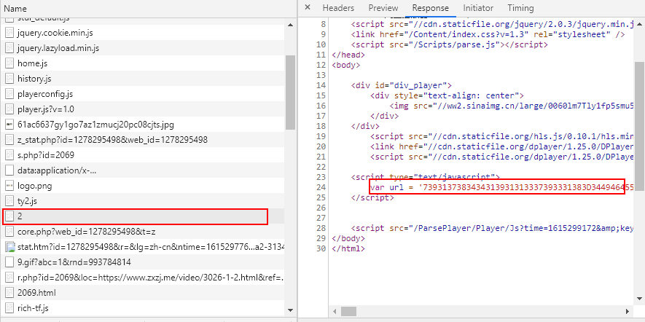Click file icon of home.js

[9, 63]
